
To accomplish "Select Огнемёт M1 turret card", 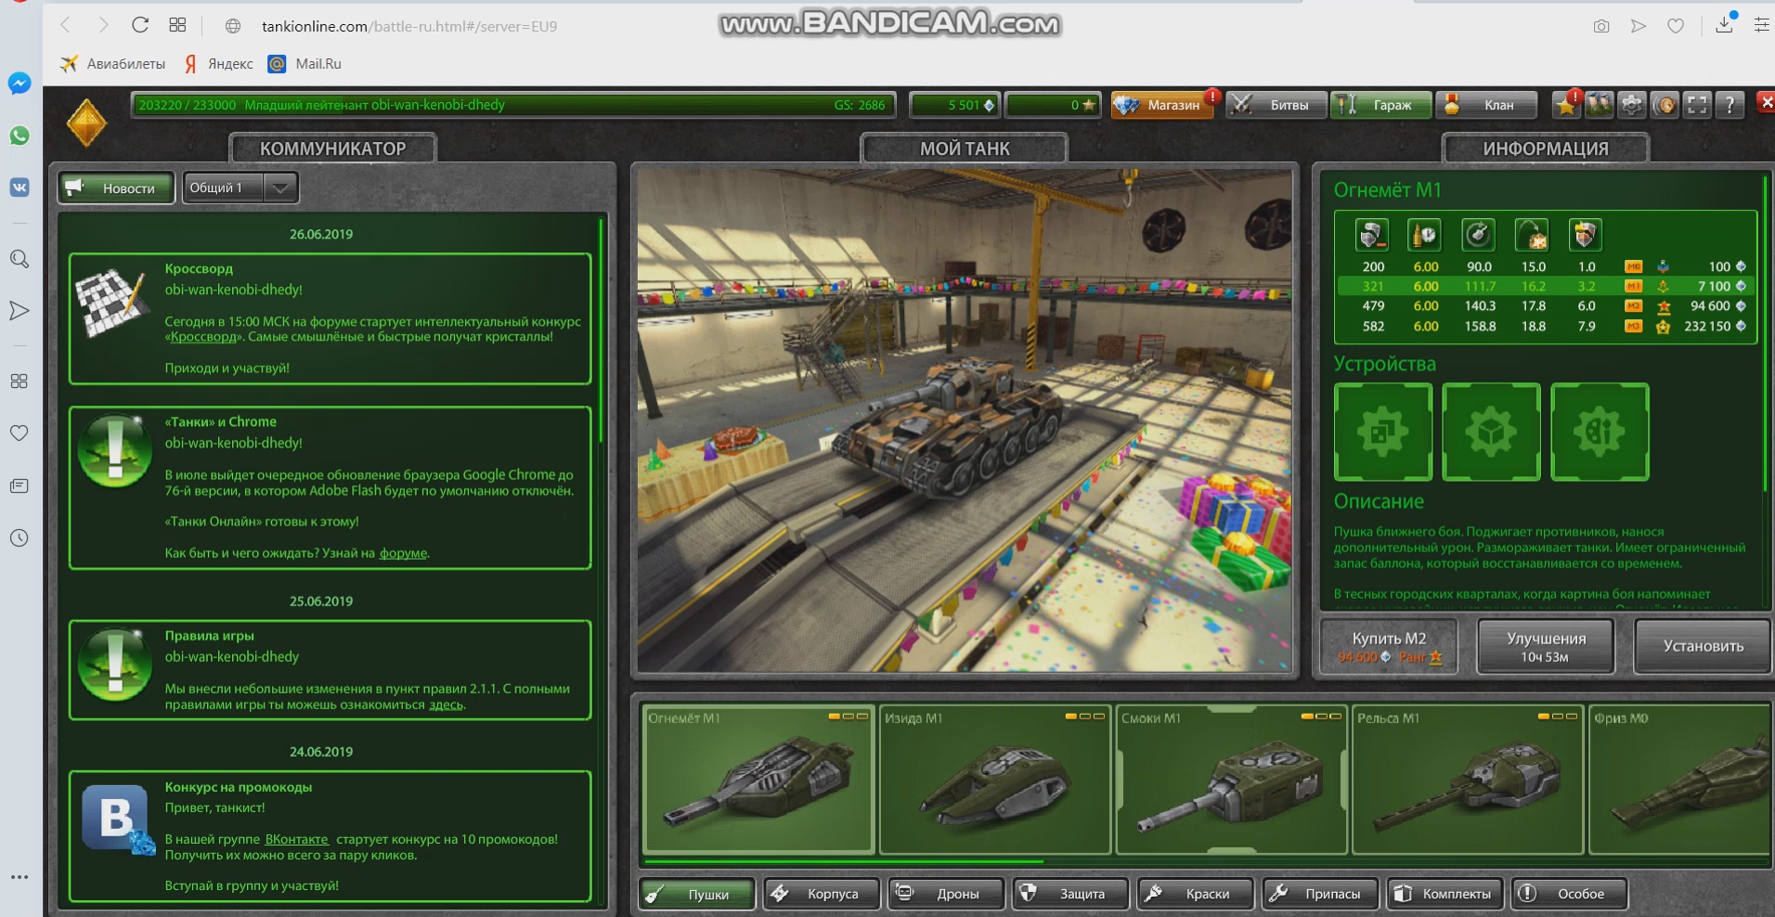I will click(758, 780).
